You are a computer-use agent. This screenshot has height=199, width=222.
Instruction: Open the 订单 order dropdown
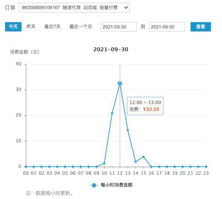pyautogui.click(x=74, y=7)
